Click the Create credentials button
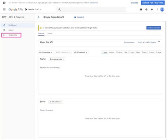This screenshot has width=167, height=140. click(x=154, y=28)
